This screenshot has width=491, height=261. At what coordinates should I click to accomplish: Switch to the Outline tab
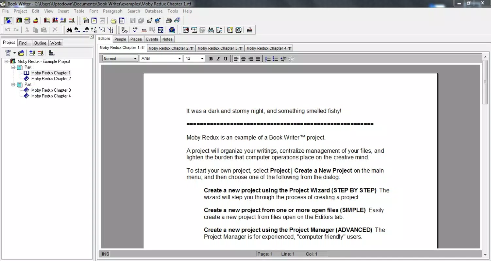click(x=40, y=43)
